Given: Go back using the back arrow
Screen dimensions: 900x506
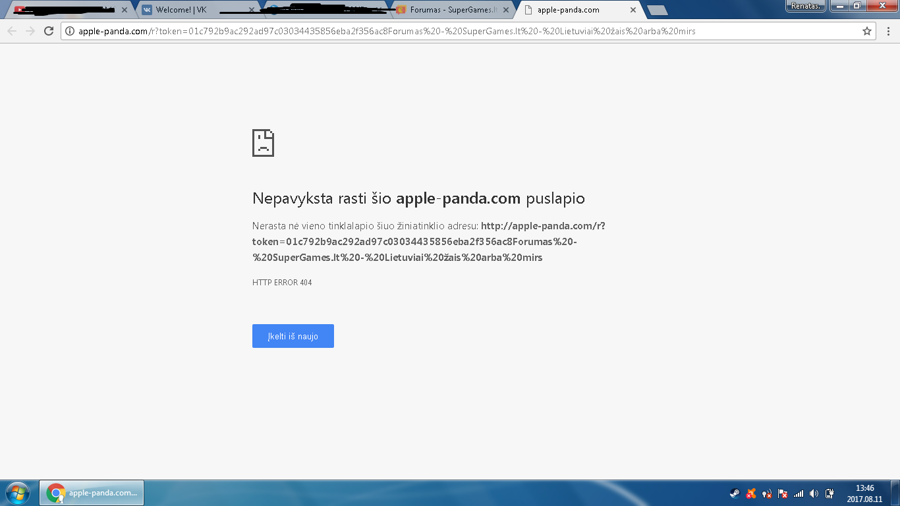Looking at the screenshot, I should click(12, 31).
